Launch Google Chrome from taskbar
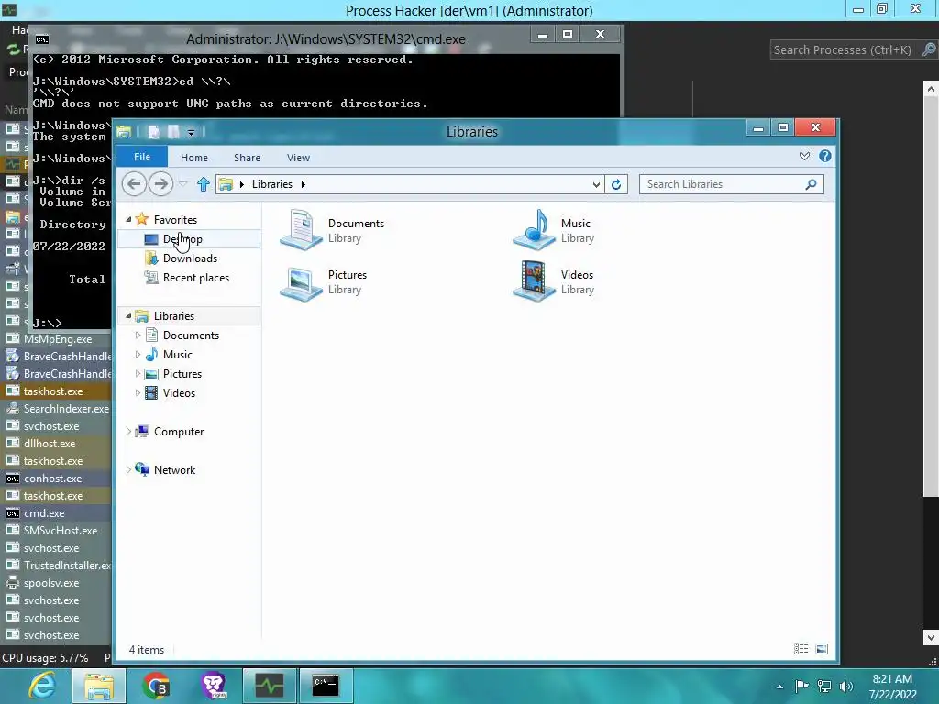 pyautogui.click(x=156, y=686)
